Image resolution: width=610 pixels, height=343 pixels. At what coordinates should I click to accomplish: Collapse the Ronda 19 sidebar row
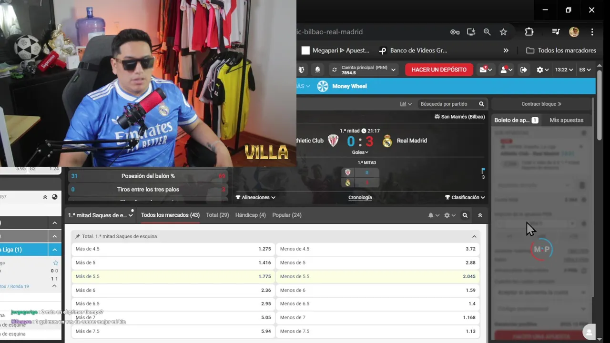click(54, 286)
